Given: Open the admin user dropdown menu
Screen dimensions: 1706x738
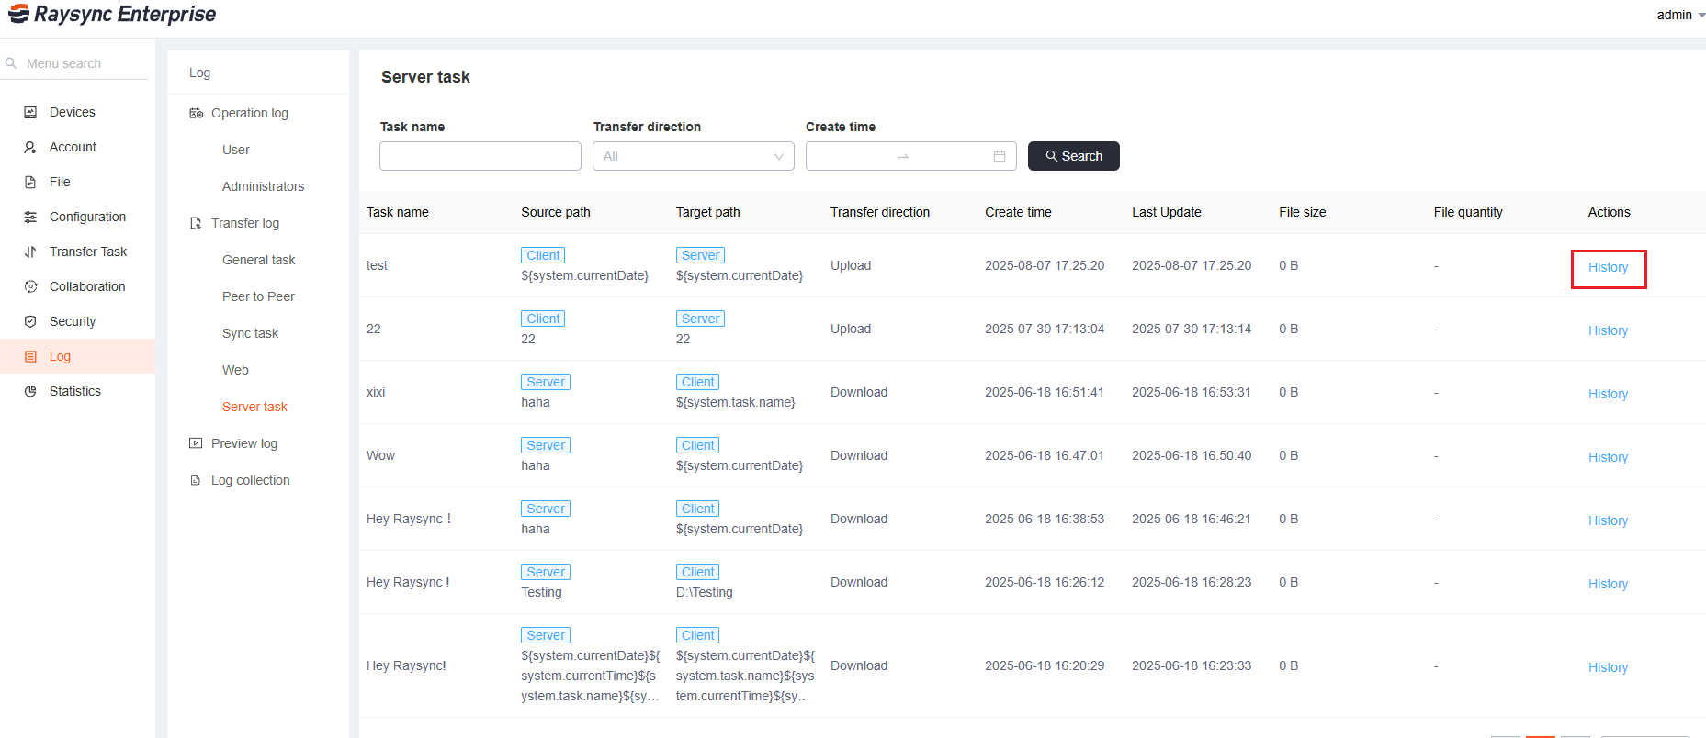Looking at the screenshot, I should (x=1680, y=15).
